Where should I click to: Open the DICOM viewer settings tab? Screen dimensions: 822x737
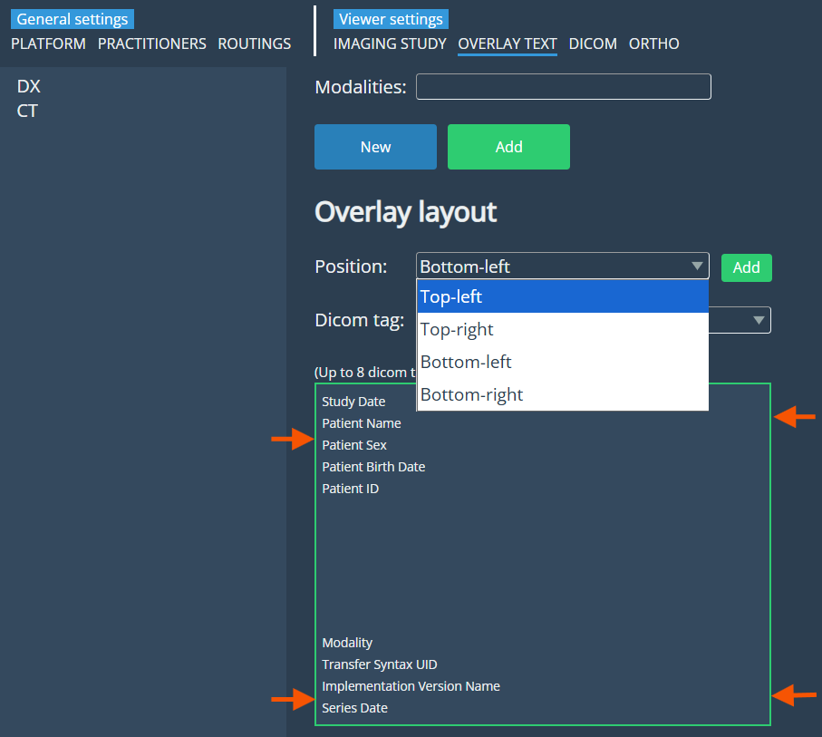[x=593, y=44]
